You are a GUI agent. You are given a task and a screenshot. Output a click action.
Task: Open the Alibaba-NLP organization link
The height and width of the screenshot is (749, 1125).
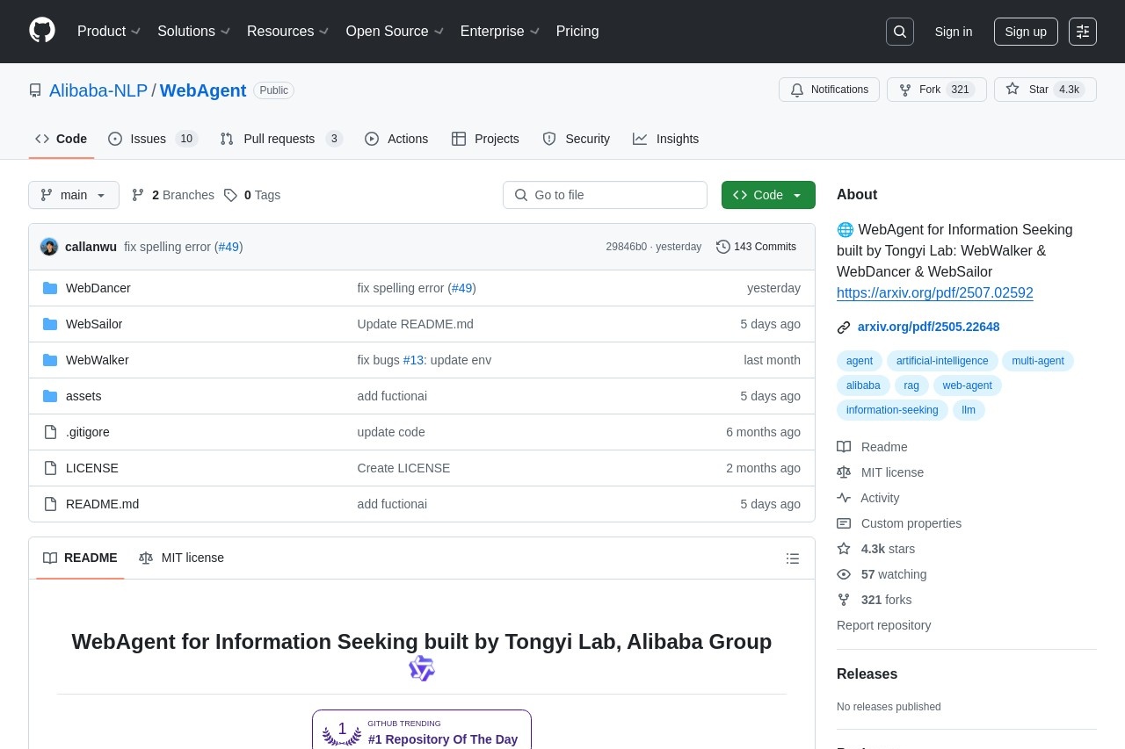(x=98, y=90)
